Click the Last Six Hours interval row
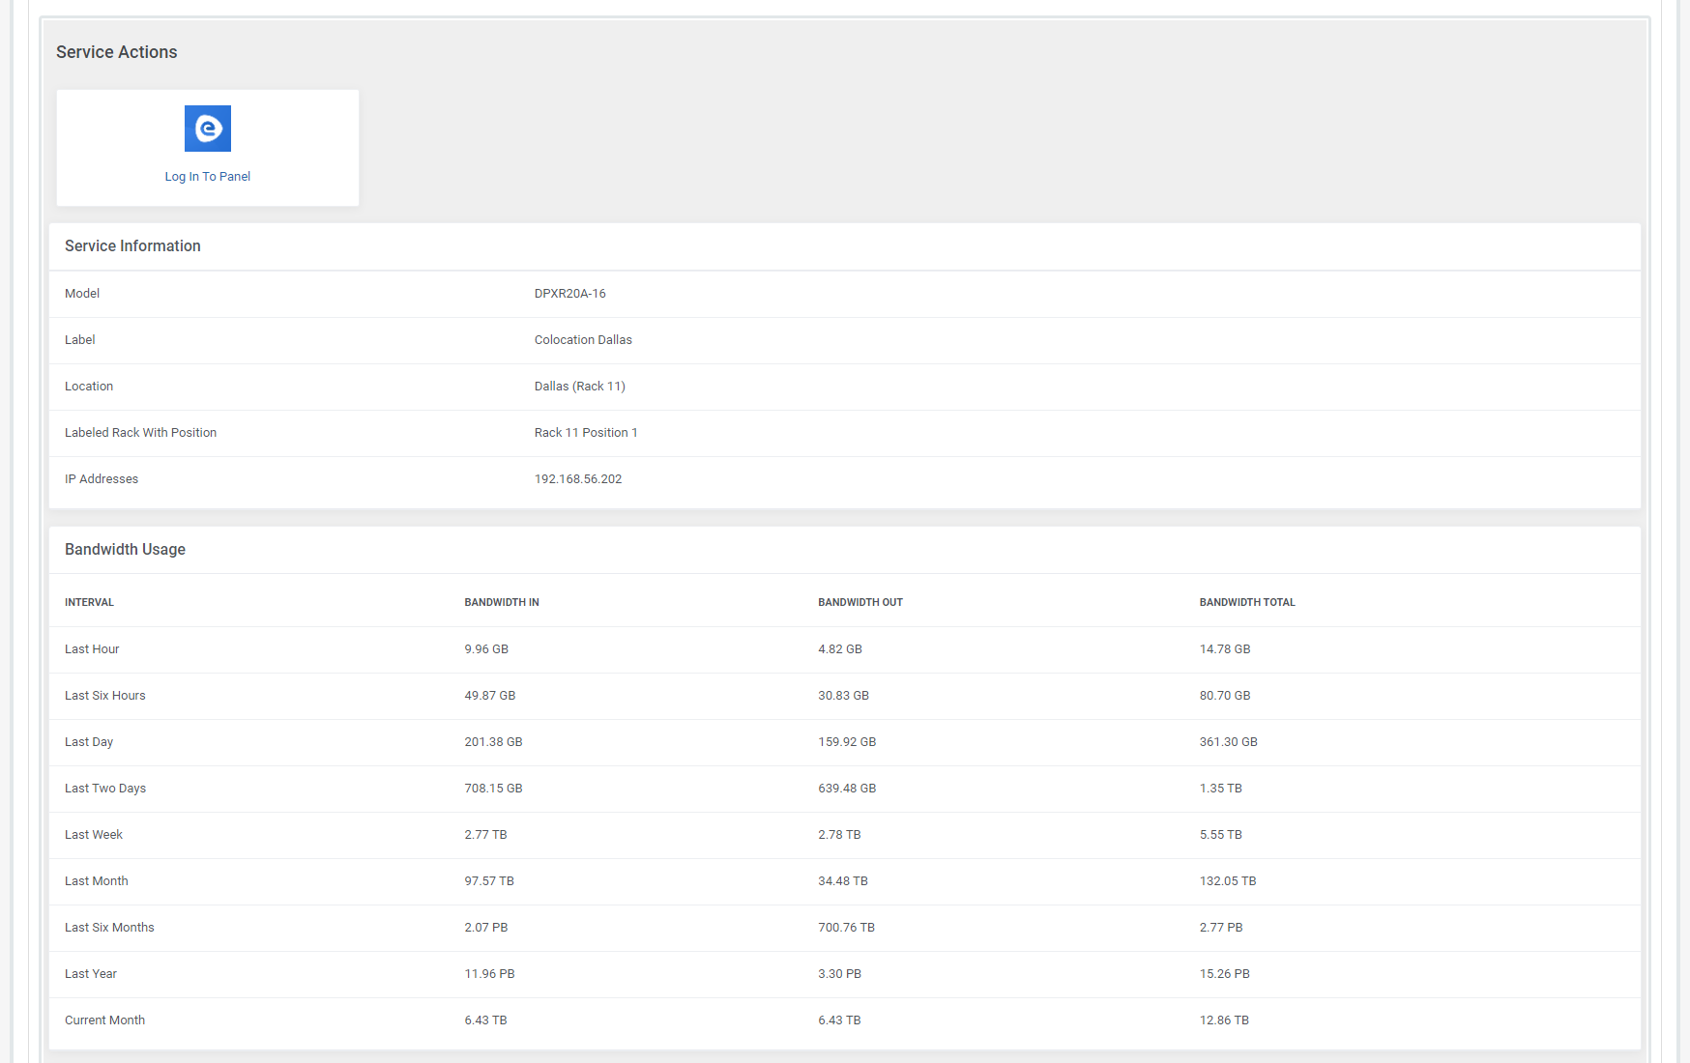1690x1063 pixels. 845,696
